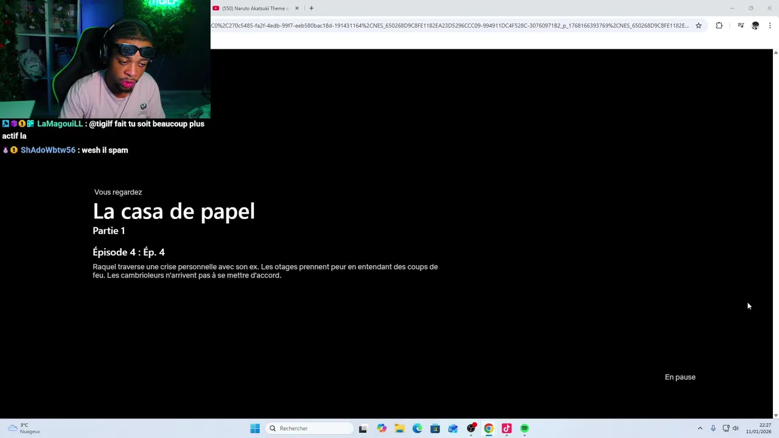Click the LaMagouiLL username in chat
Image resolution: width=779 pixels, height=438 pixels.
(x=60, y=123)
